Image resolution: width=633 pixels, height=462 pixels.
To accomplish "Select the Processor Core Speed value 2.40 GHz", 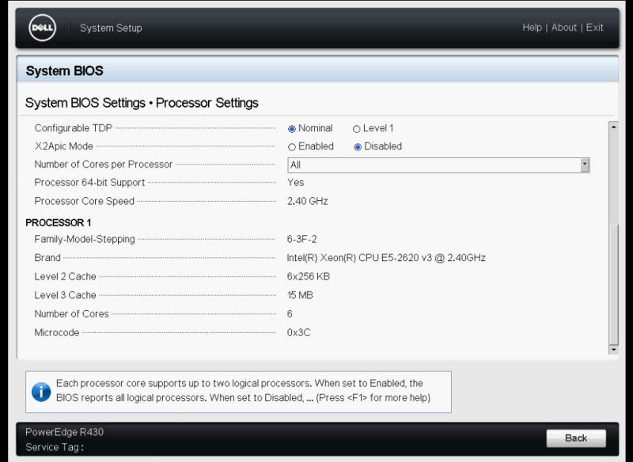I will (x=308, y=201).
